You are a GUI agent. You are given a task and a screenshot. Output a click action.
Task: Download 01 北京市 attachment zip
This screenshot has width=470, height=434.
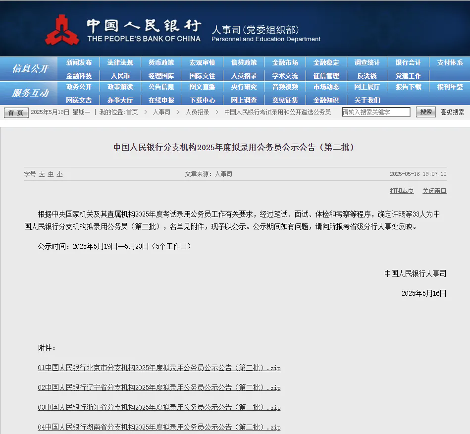[159, 368]
